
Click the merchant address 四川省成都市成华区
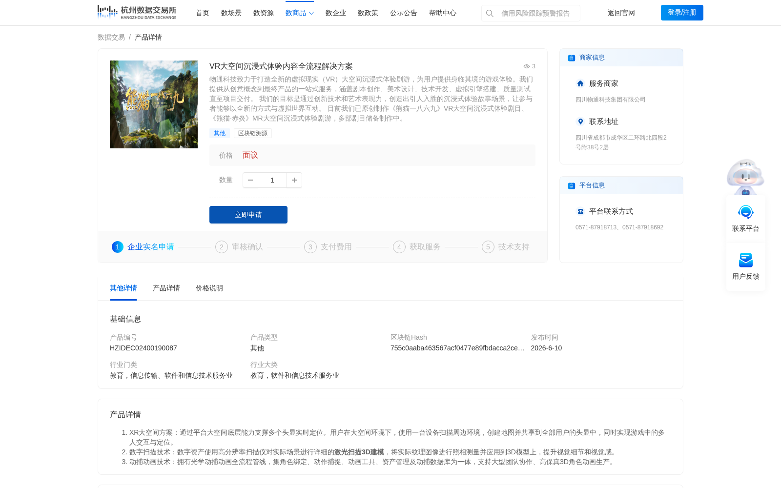coord(621,142)
